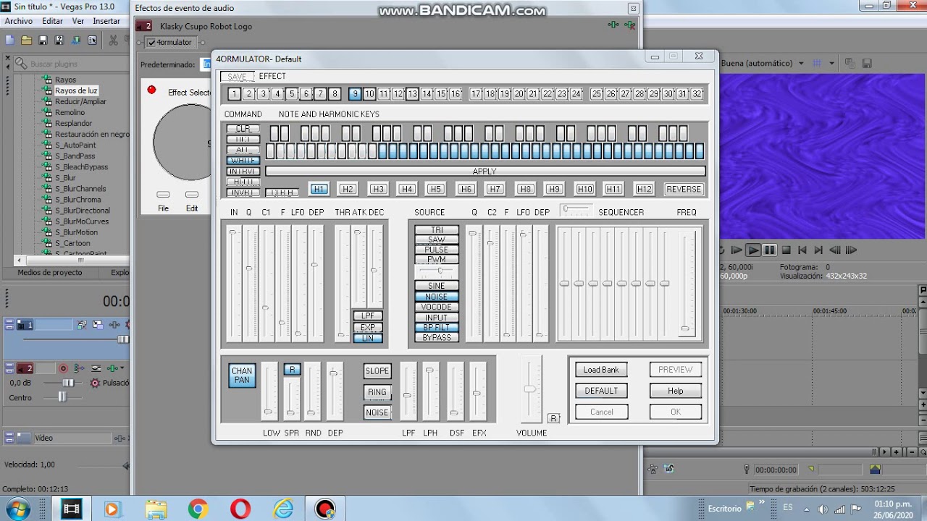Viewport: 927px width, 521px height.
Task: Click the Cut scissors icon in Vegas toolbar
Action: [115, 41]
